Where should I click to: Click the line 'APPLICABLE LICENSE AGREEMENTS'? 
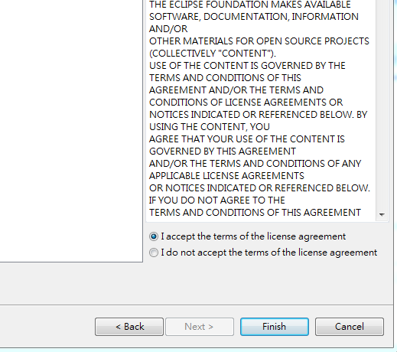(x=226, y=176)
